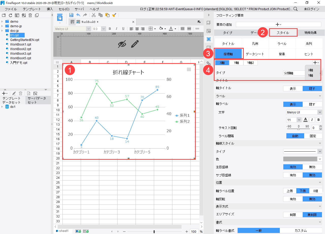Set area size to 制限

click(x=293, y=215)
